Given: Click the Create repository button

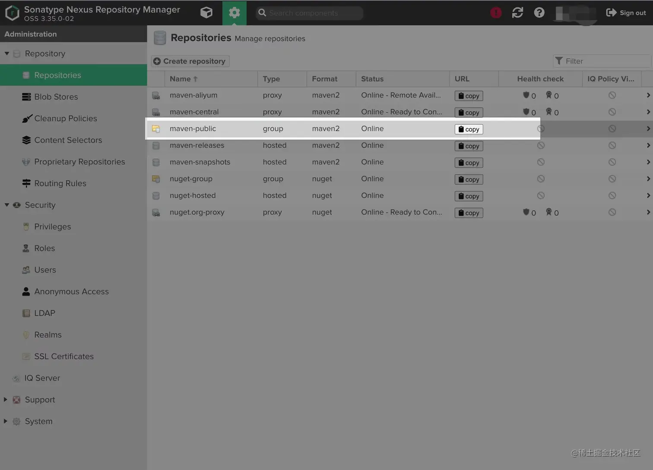Looking at the screenshot, I should 190,61.
